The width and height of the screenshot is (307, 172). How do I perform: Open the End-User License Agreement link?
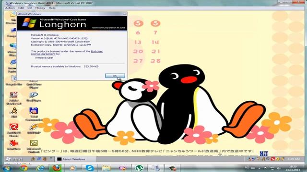67,53
